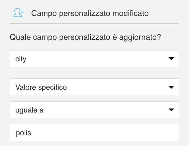Image resolution: width=189 pixels, height=146 pixels.
Task: Click the Quale campo personalizzato è aggiornato question
Action: [x=85, y=37]
